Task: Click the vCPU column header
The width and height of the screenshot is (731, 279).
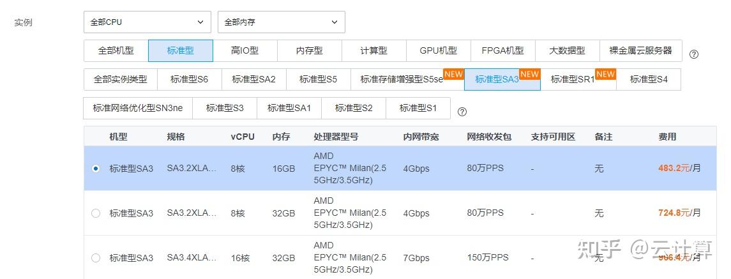Action: click(x=243, y=137)
